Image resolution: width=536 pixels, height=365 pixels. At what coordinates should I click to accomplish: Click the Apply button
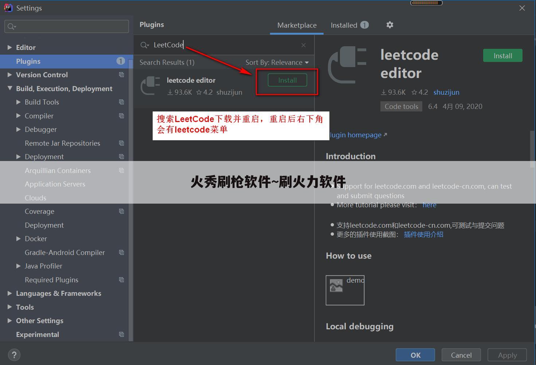pyautogui.click(x=507, y=355)
